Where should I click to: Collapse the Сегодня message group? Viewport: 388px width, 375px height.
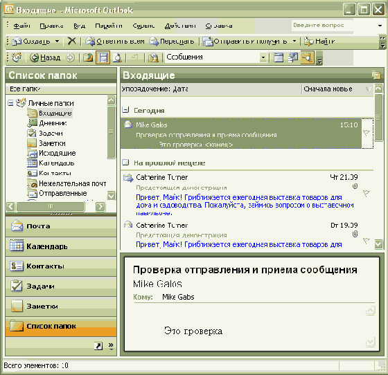pyautogui.click(x=125, y=110)
